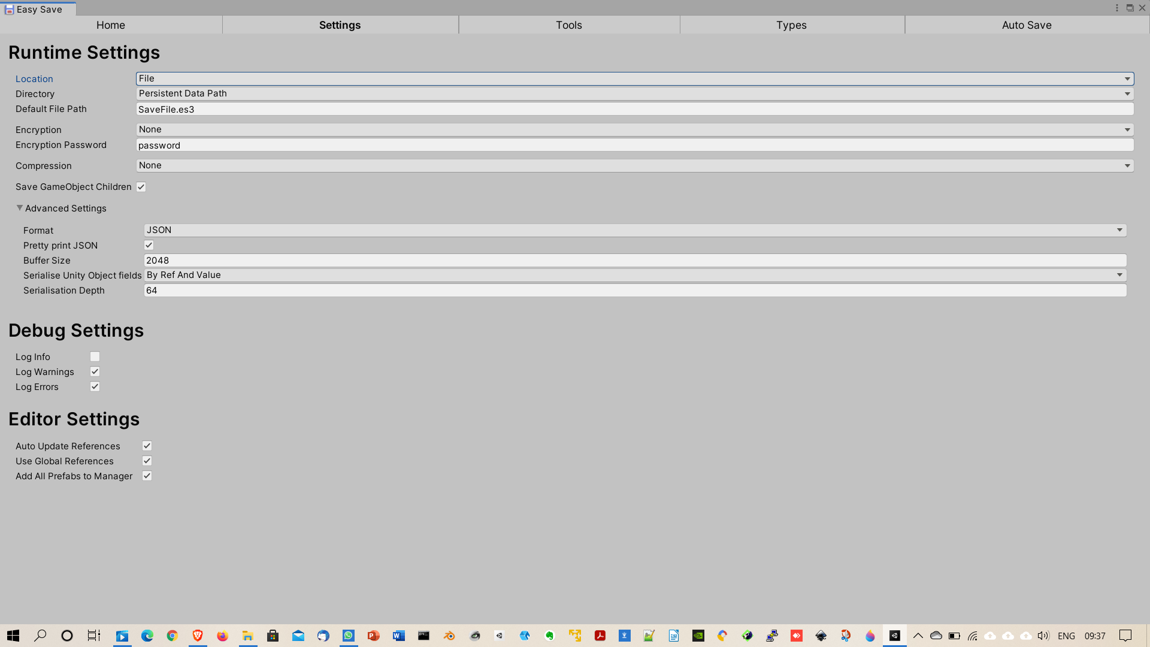Open taskbar Search
This screenshot has height=647, width=1150.
click(x=40, y=636)
